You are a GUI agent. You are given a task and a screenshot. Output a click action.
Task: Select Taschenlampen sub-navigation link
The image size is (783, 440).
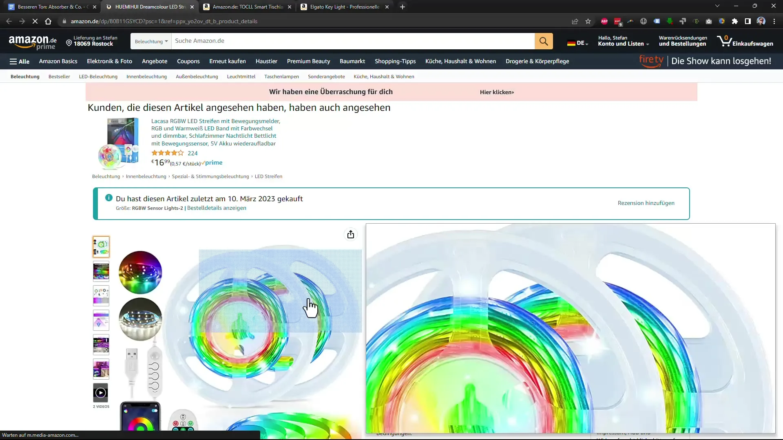[281, 77]
